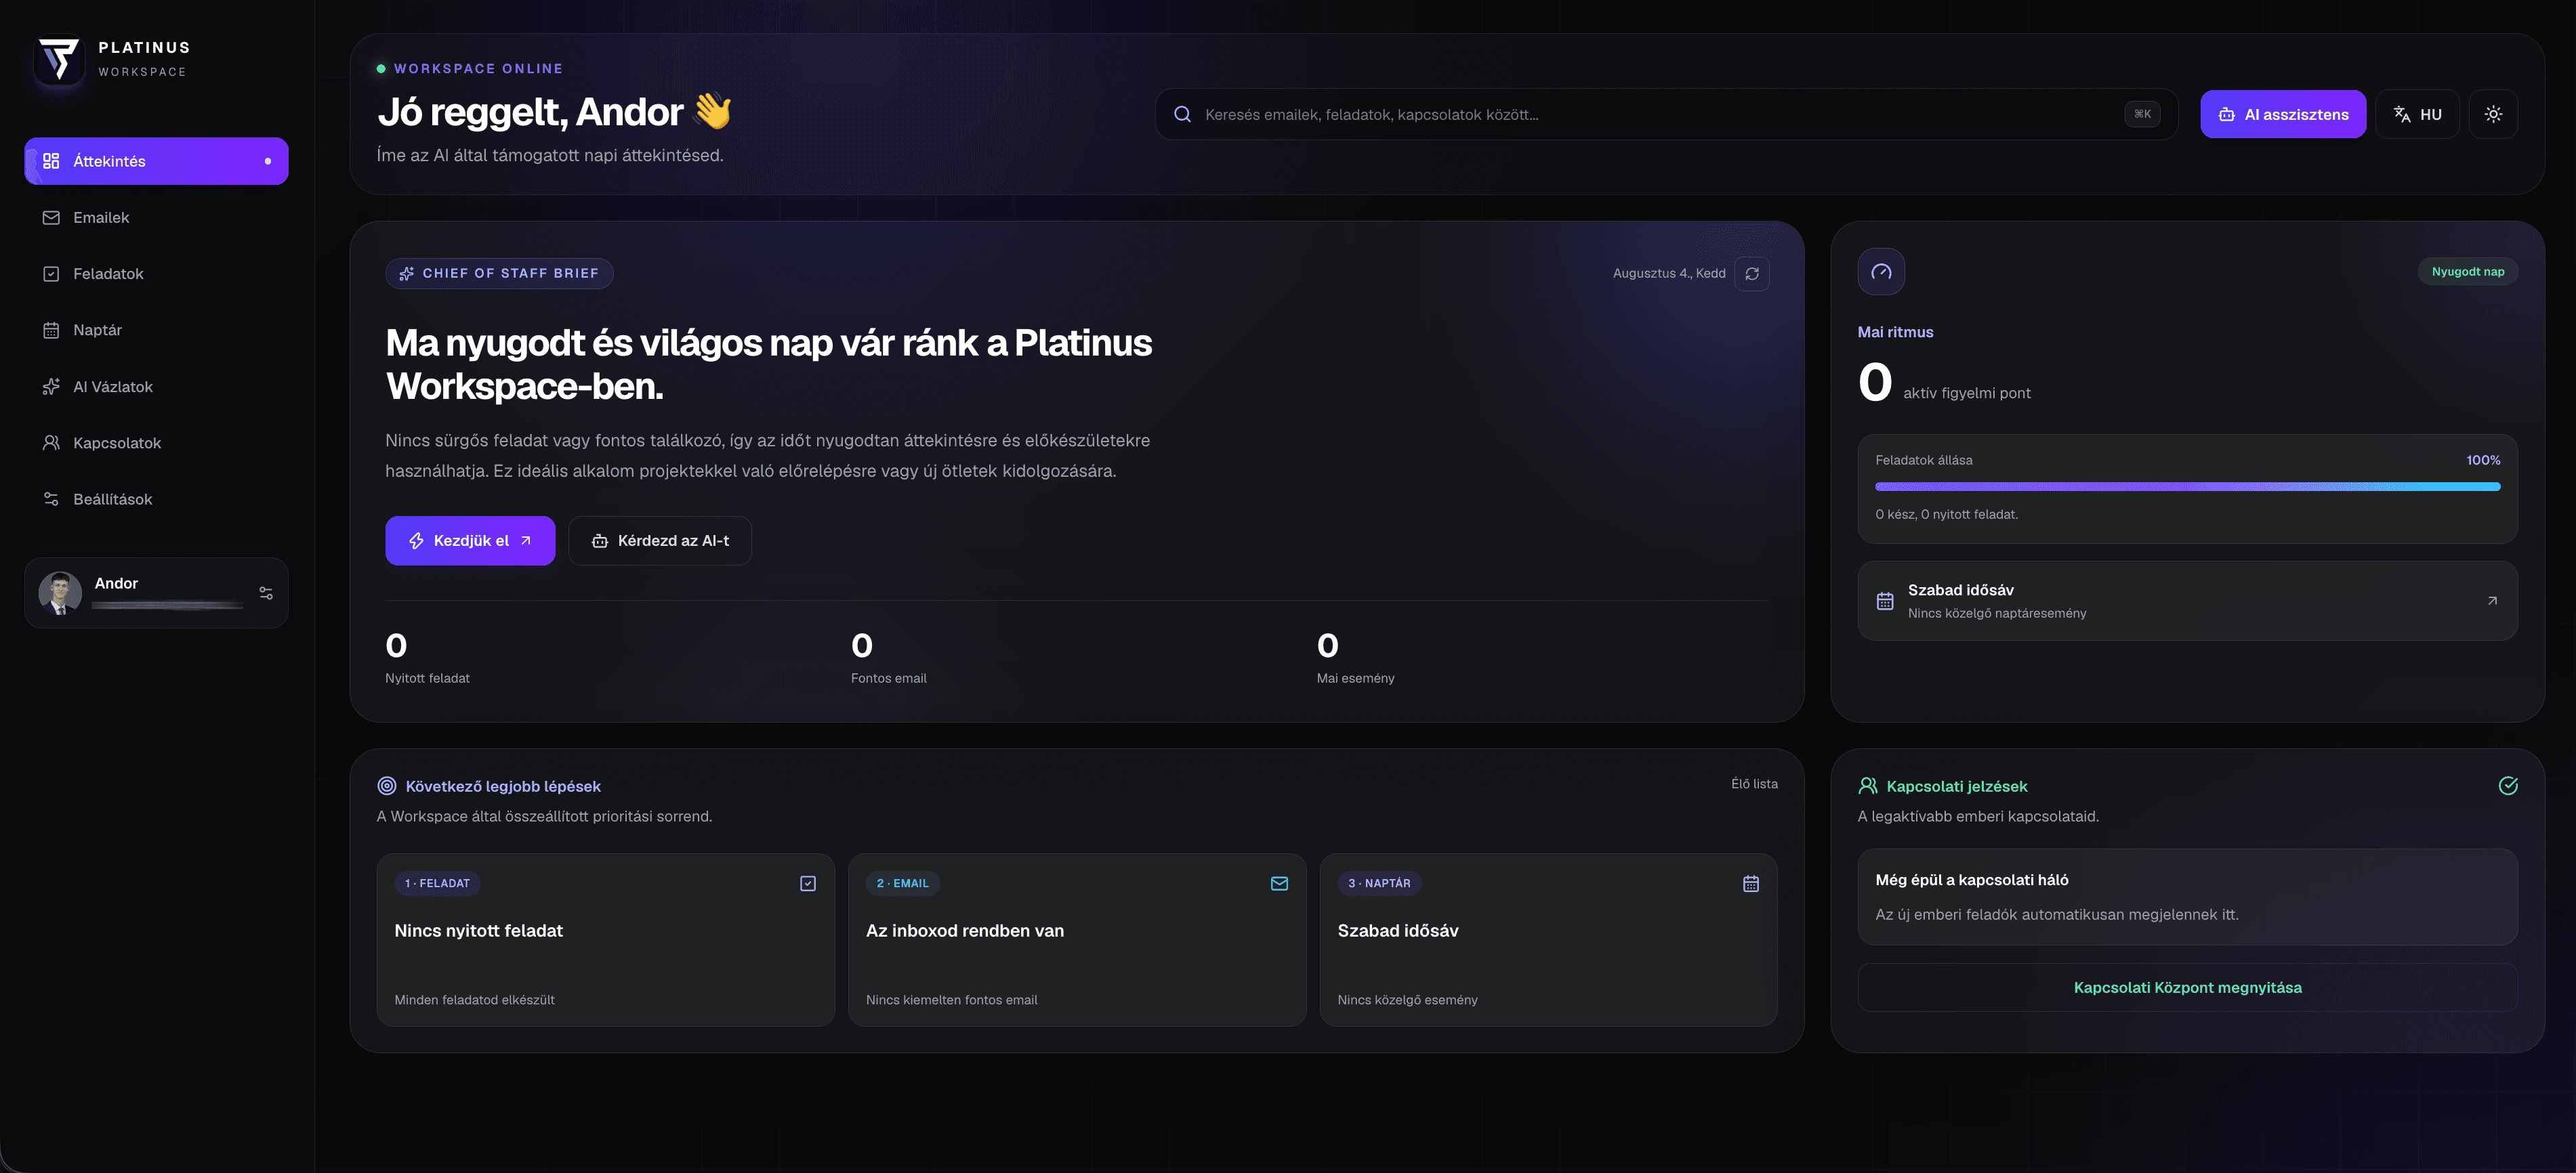Click the aktív figyelmi pont label
Screen dimensions: 2576x1173
point(1966,393)
